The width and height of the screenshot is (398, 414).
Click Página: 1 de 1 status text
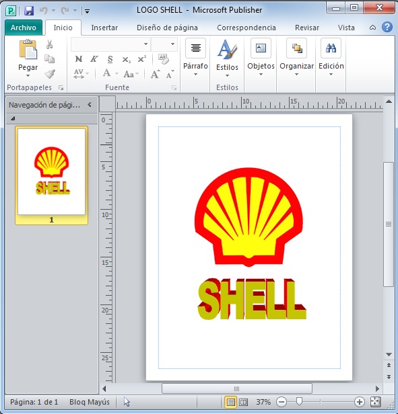pos(34,402)
